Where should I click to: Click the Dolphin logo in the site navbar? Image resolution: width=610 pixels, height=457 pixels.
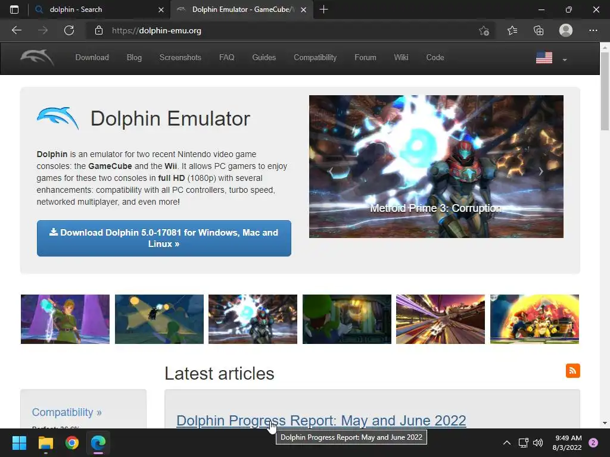pyautogui.click(x=37, y=58)
